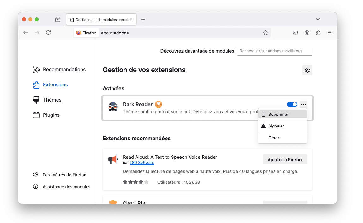Viewport: 363px width, 223px height.
Task: Disable the Dark Reader toggle switch
Action: click(292, 105)
